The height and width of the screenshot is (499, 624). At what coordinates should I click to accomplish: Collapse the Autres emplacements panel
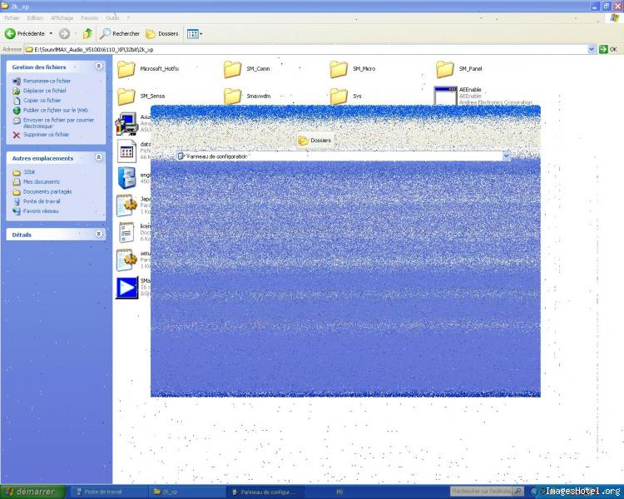[x=99, y=157]
